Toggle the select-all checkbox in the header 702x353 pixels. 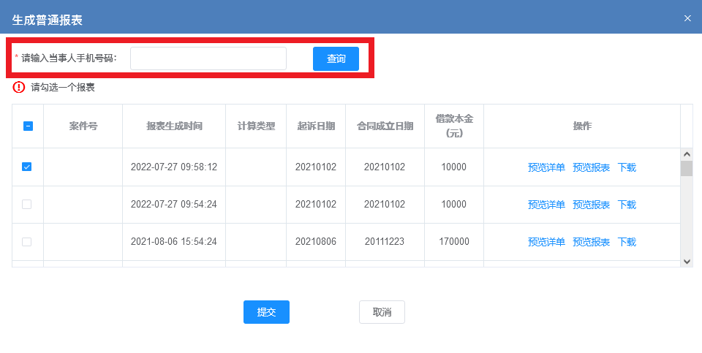28,126
